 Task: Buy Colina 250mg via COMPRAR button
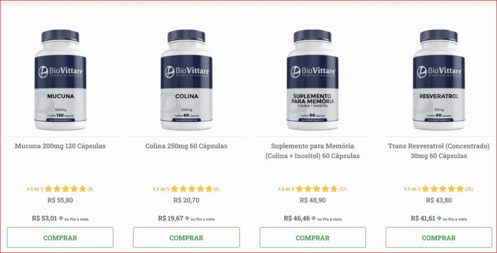[x=186, y=238]
